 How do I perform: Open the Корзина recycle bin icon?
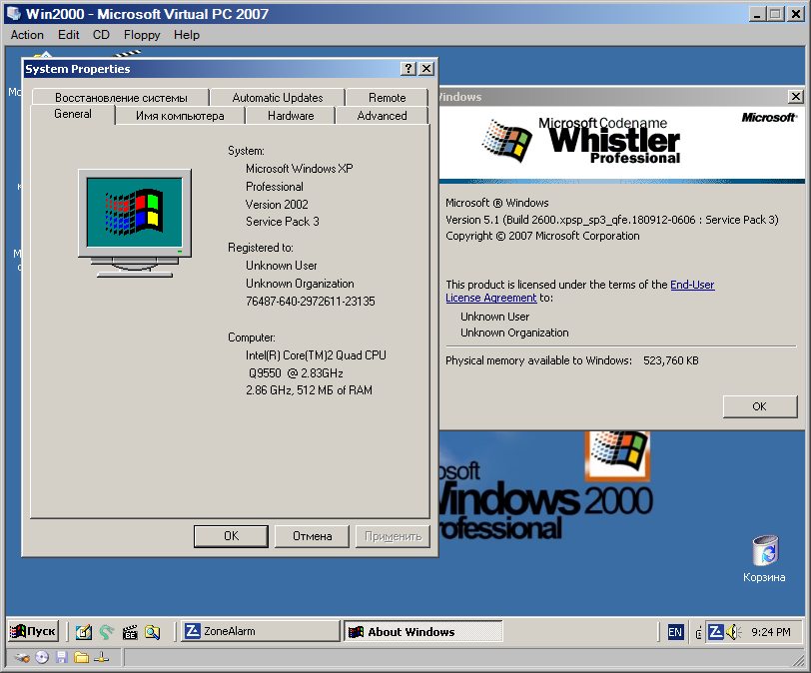[764, 559]
